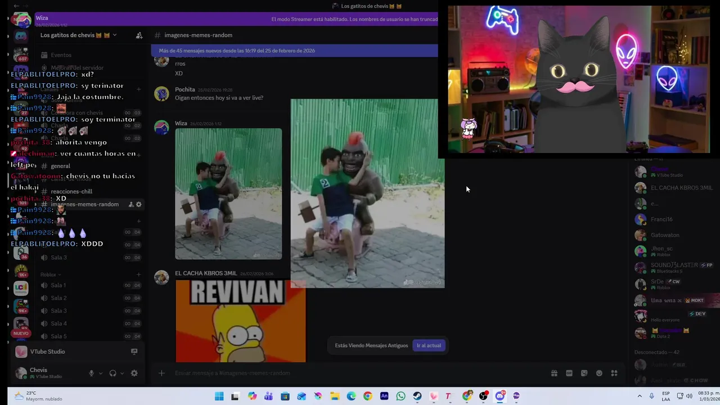Open Chevis user profile avatar
The height and width of the screenshot is (405, 720).
point(21,372)
